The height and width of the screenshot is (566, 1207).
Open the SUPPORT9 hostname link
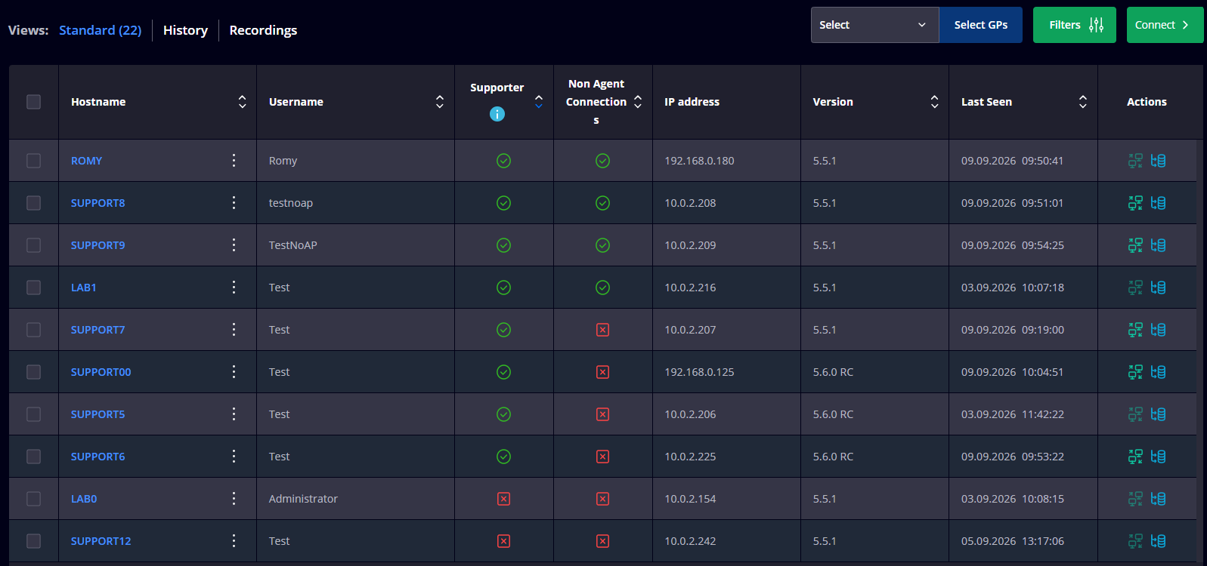coord(98,245)
